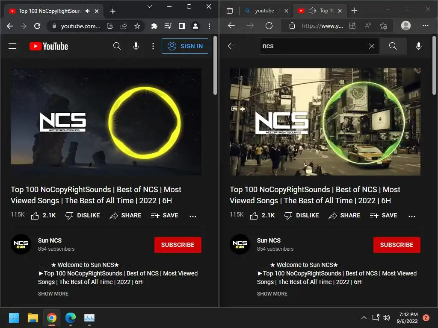Show hidden system tray icons

pyautogui.click(x=364, y=318)
